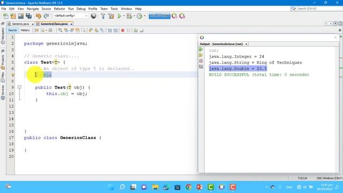Close the GenericsClass.java tab
The image size is (343, 193).
[x=71, y=24]
